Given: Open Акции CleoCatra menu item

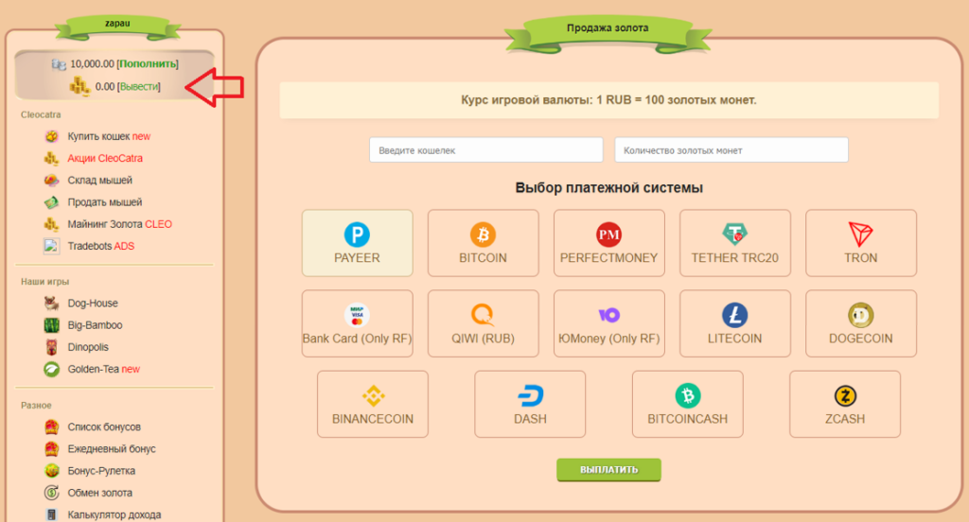Looking at the screenshot, I should pyautogui.click(x=105, y=158).
